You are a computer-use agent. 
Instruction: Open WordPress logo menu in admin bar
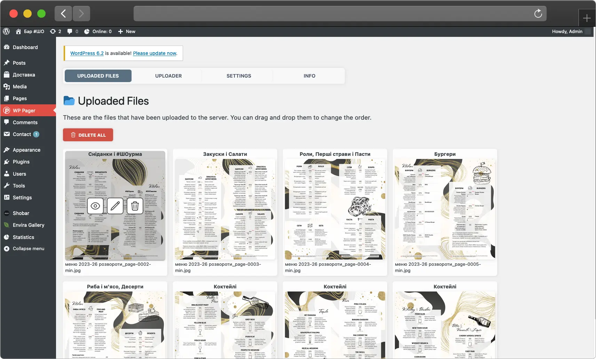6,31
